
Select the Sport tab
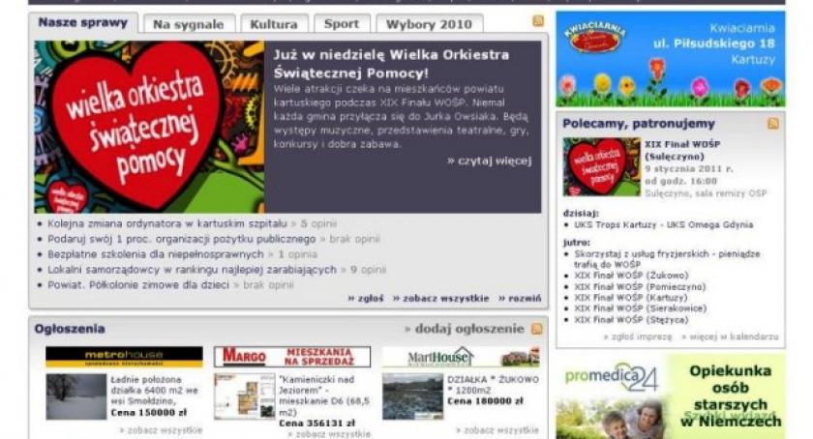point(342,24)
